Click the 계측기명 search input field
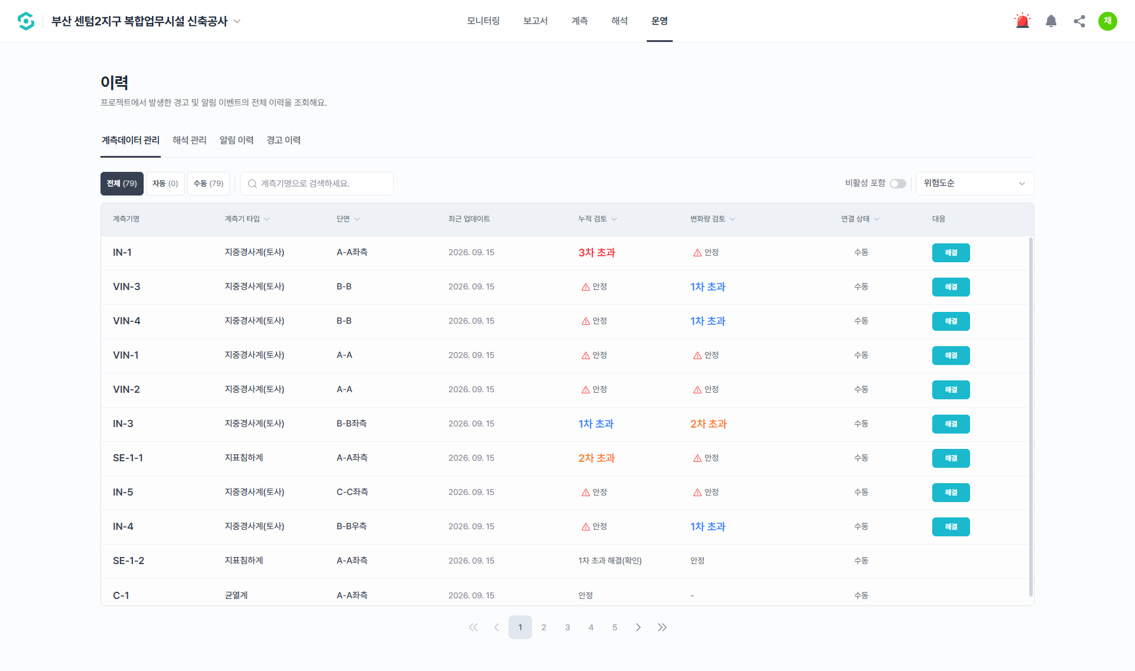 click(x=317, y=184)
